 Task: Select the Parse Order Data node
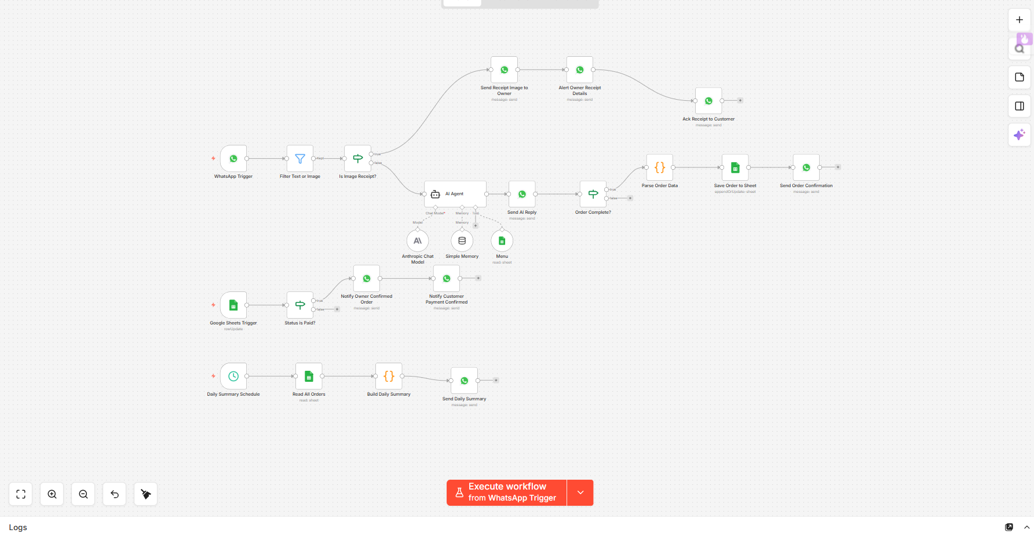click(660, 167)
